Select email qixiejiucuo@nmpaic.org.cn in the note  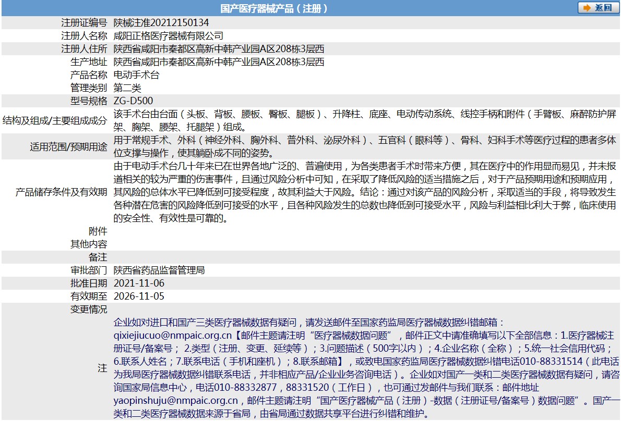pyautogui.click(x=173, y=336)
